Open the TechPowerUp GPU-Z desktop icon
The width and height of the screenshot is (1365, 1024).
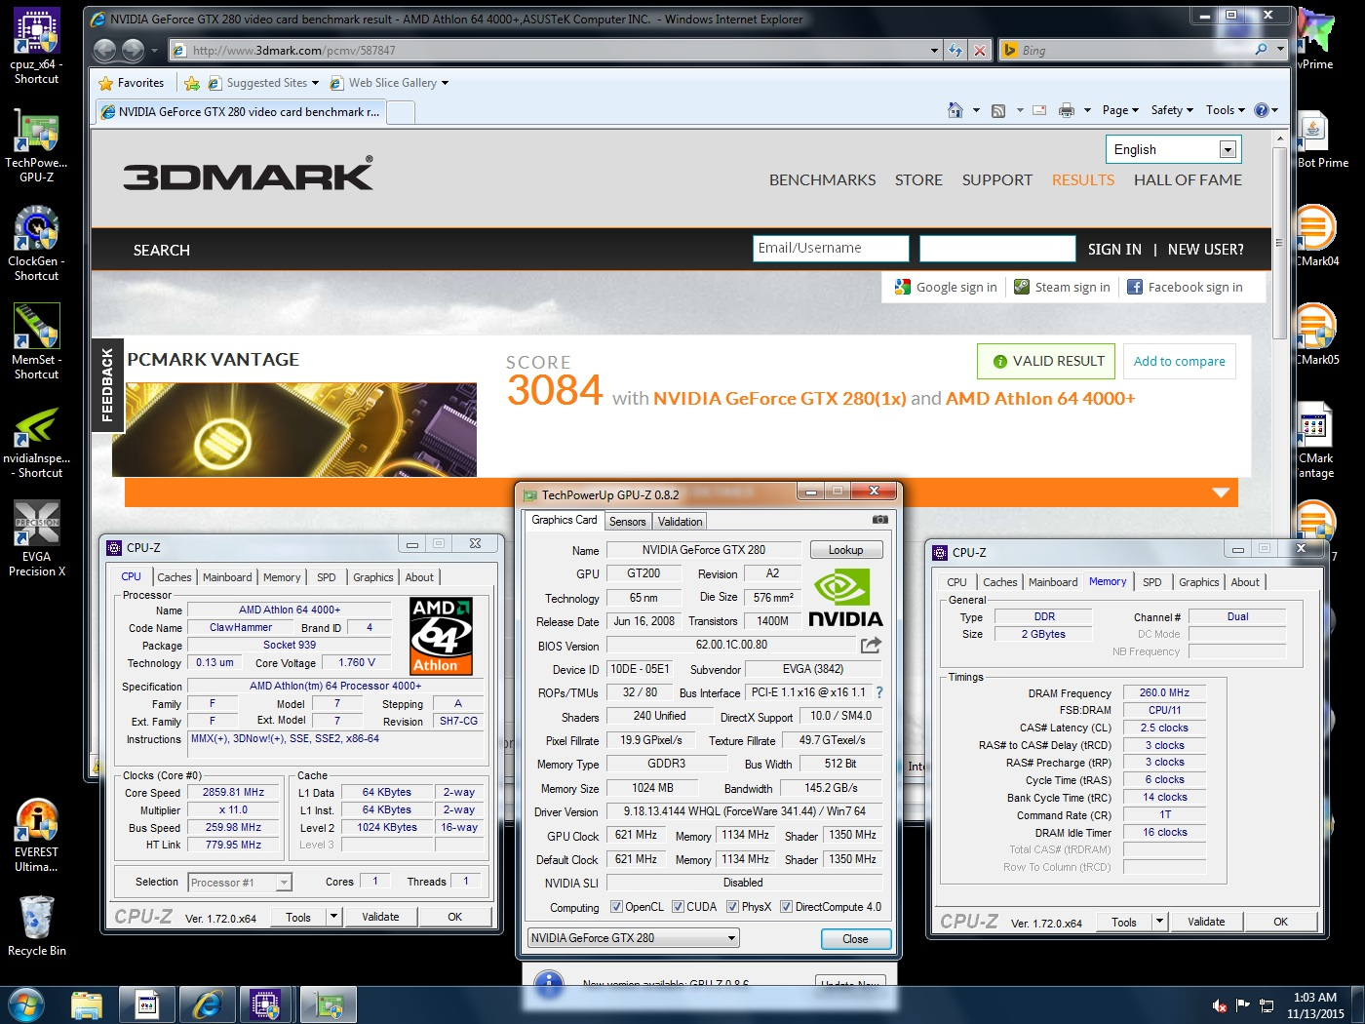[x=36, y=144]
